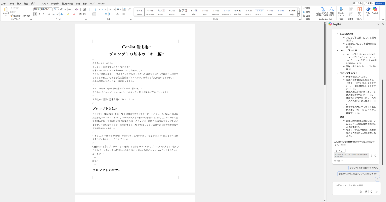Select the Format Painter (書式のコピー/貼り付け) tool

click(20, 16)
